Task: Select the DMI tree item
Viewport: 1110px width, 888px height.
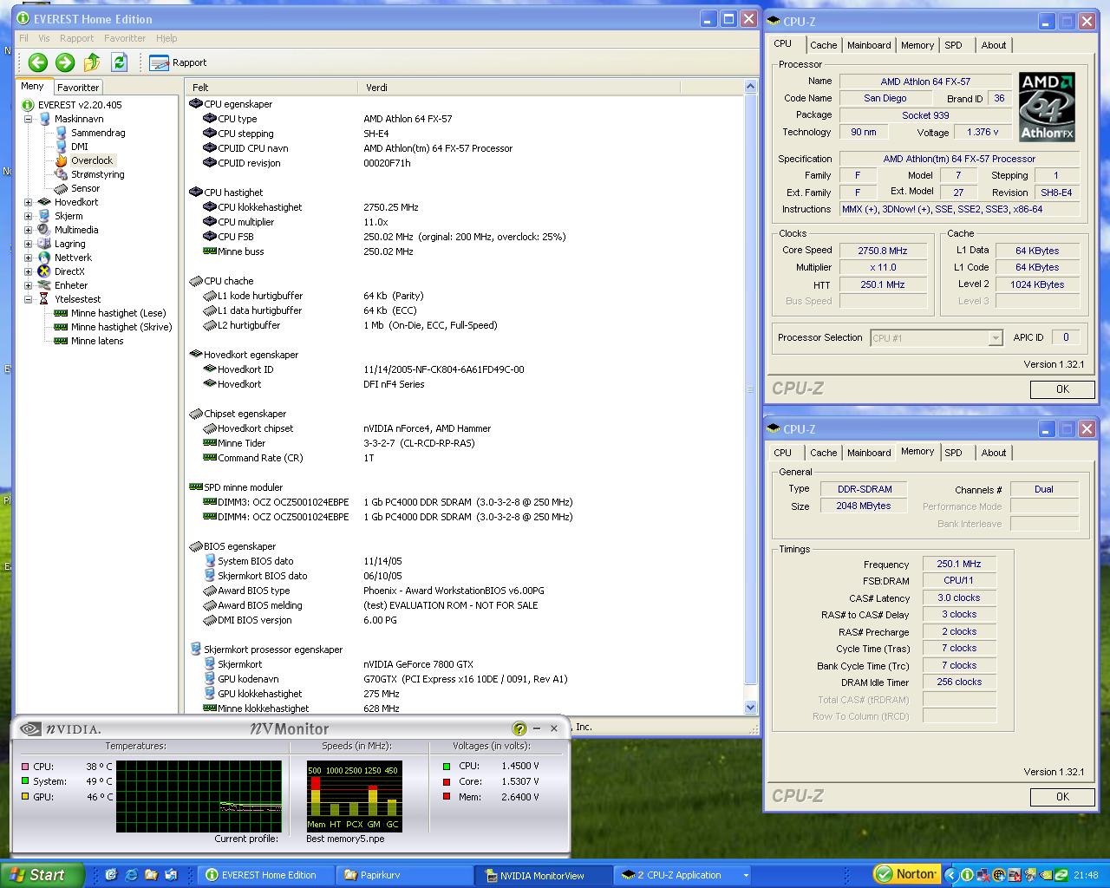Action: point(80,147)
